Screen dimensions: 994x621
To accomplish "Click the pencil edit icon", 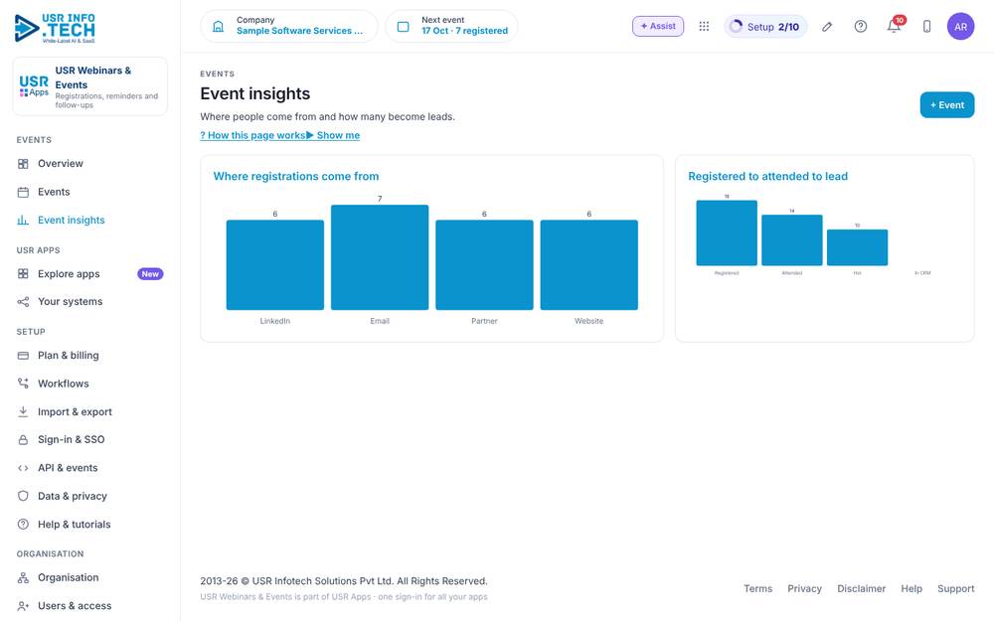I will click(x=827, y=26).
